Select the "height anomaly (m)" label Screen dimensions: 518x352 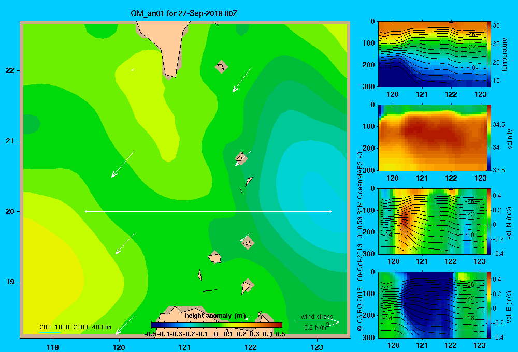pos(215,316)
